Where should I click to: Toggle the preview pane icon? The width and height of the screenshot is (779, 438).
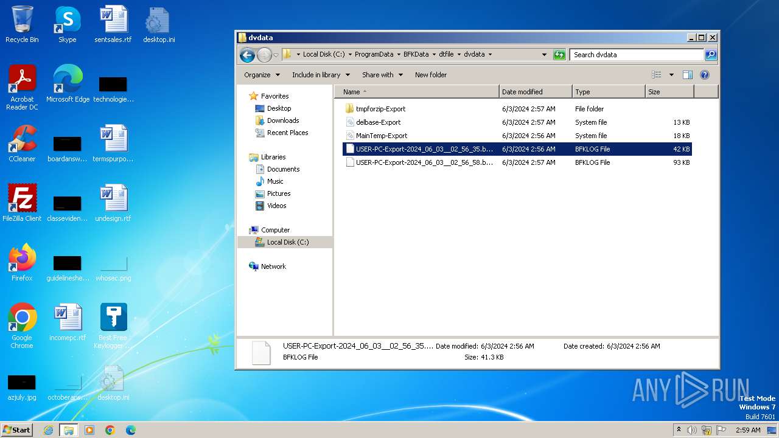pos(688,75)
